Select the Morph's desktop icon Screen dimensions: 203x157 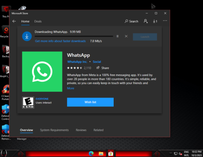coord(5,71)
